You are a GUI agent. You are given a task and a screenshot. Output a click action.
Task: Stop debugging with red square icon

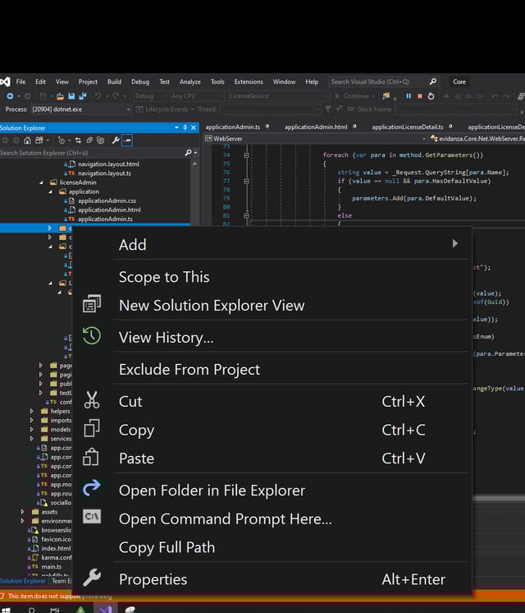420,96
